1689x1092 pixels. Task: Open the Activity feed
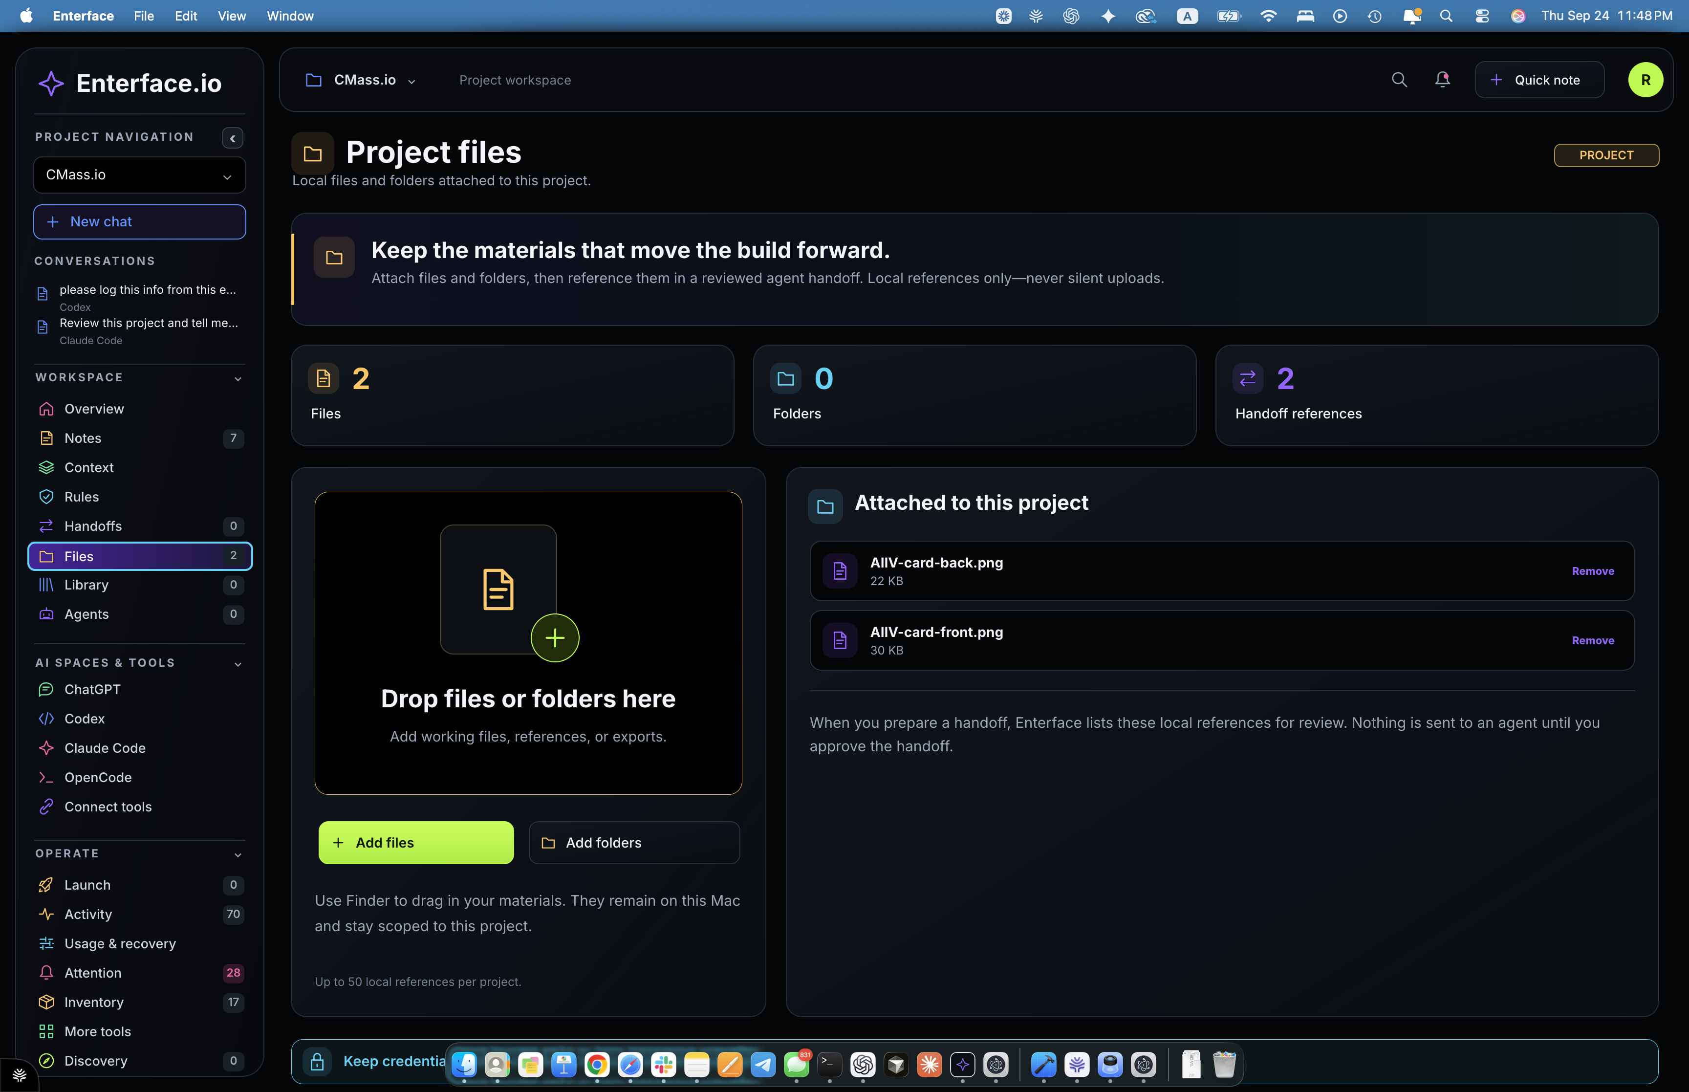(140, 914)
